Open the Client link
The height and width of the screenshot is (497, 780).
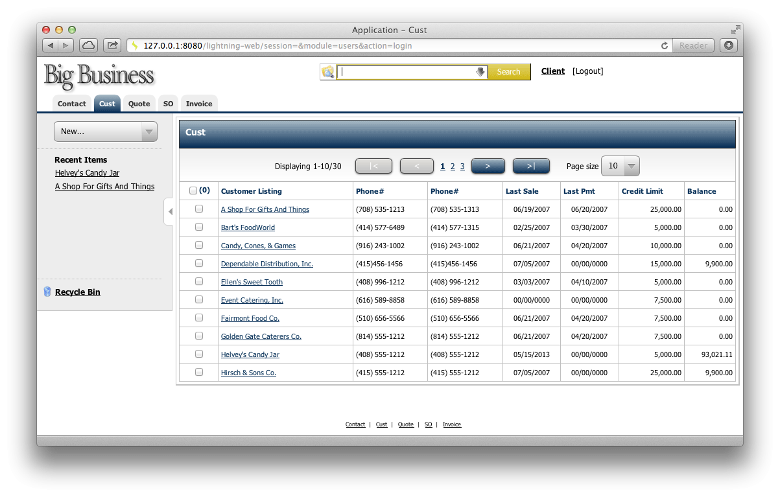tap(553, 71)
